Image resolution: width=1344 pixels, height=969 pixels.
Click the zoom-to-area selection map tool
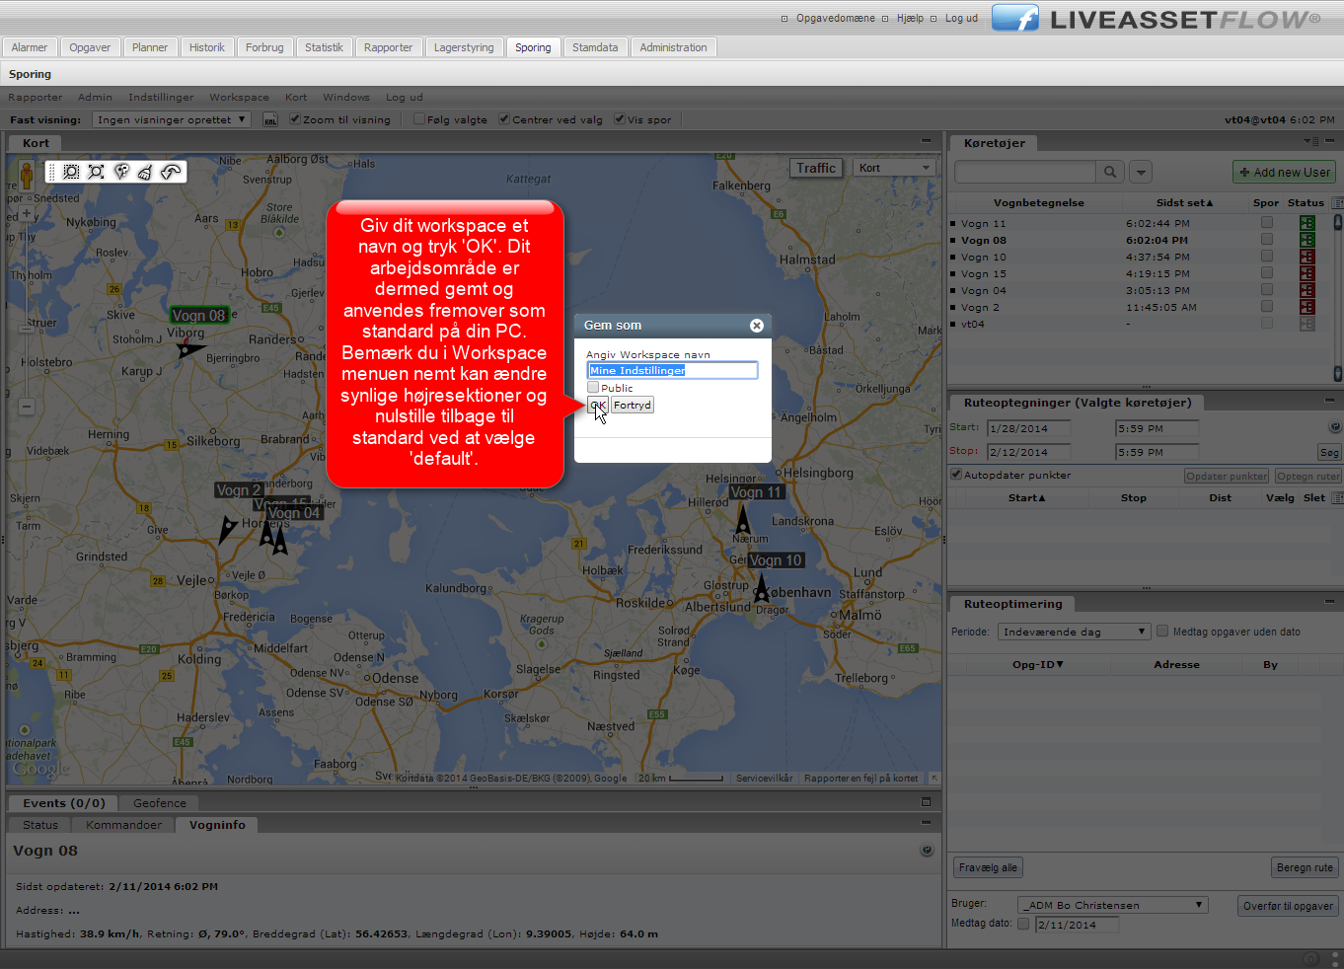[x=71, y=172]
